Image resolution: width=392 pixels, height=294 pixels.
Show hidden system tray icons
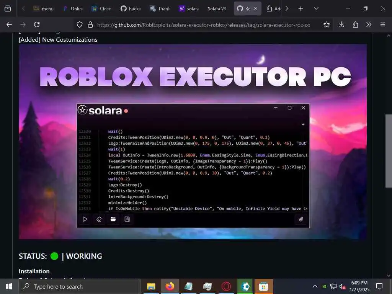[315, 286]
